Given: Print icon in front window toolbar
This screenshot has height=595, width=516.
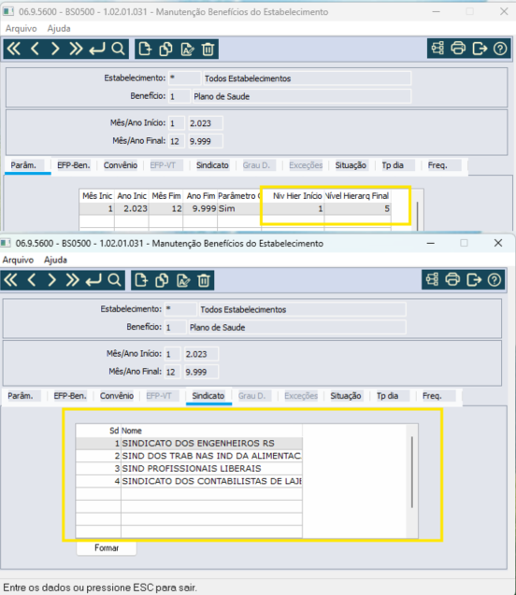Looking at the screenshot, I should click(x=452, y=279).
